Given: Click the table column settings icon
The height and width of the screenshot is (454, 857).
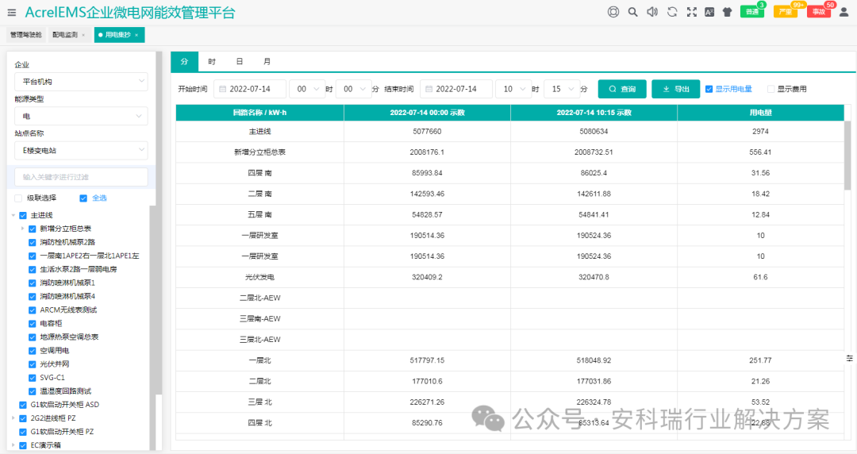Looking at the screenshot, I should tap(849, 358).
